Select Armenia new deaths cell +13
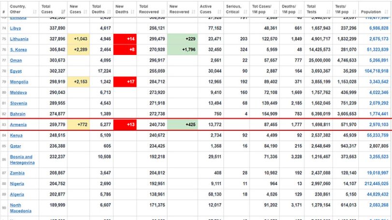Screen dimensions: 392x220 [125, 125]
